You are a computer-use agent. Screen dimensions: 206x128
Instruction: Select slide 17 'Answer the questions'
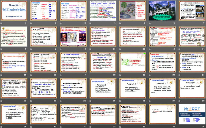click(73, 62)
